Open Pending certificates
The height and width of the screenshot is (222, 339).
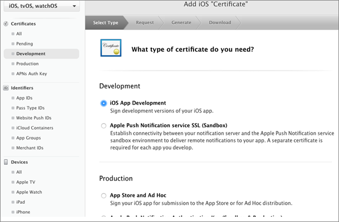[25, 43]
